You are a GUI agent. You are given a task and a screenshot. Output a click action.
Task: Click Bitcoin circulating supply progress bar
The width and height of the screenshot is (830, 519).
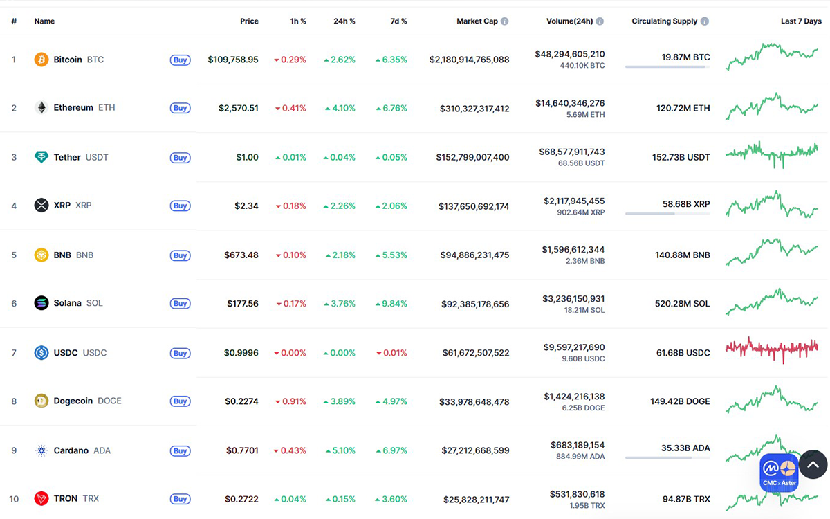click(667, 67)
